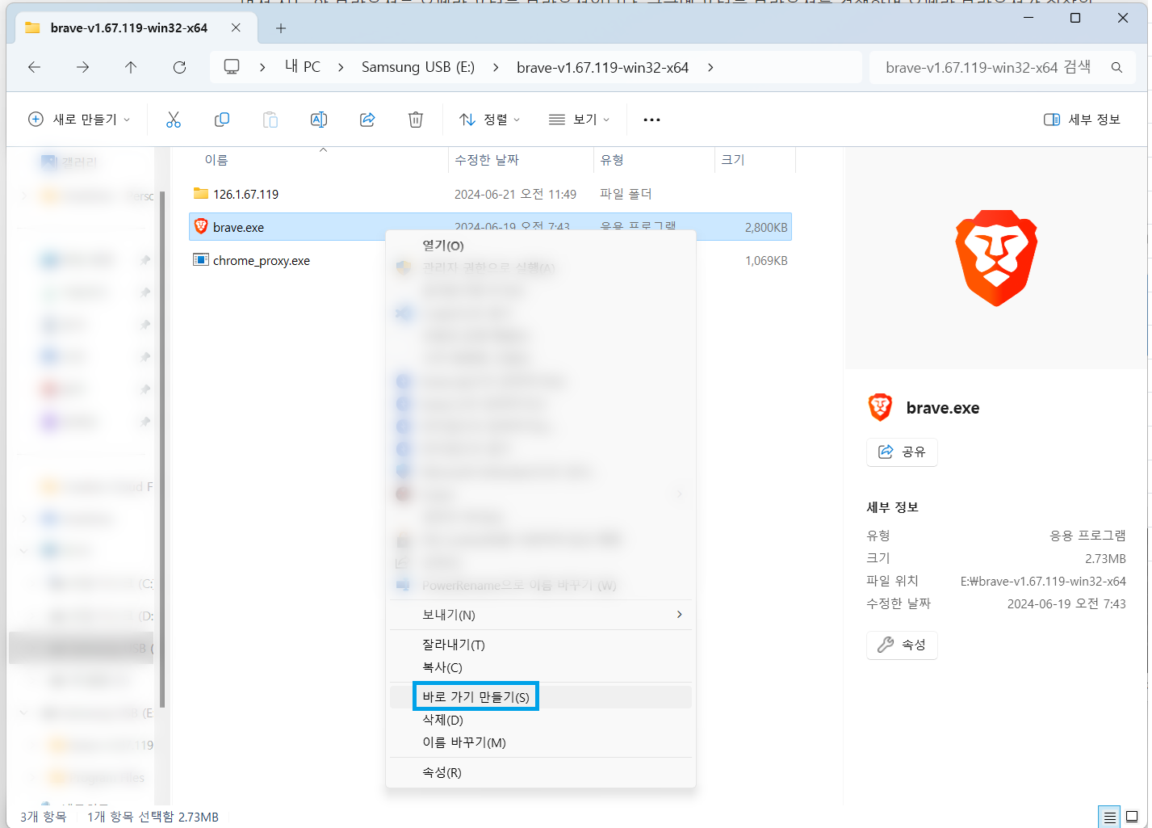Refresh the current folder view
This screenshot has height=828, width=1152.
pyautogui.click(x=179, y=67)
